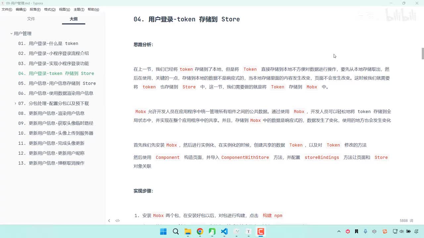This screenshot has height=238, width=424.
Task: Open the red Camtasia recorder taskbar icon
Action: coord(261,232)
